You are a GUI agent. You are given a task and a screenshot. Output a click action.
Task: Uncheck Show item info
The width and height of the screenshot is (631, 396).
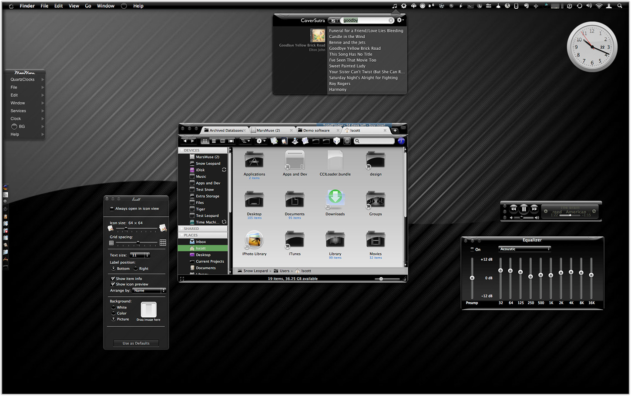(113, 279)
